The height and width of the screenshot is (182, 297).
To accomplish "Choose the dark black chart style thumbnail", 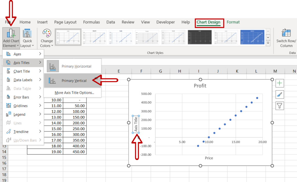I will [x=199, y=37].
